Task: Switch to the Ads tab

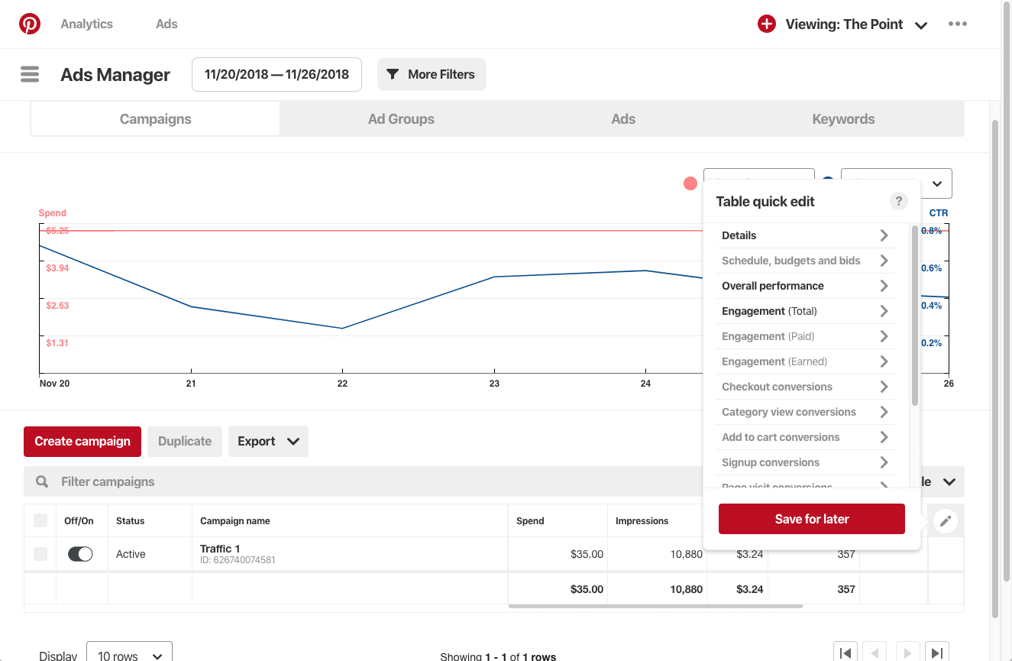Action: (x=623, y=119)
